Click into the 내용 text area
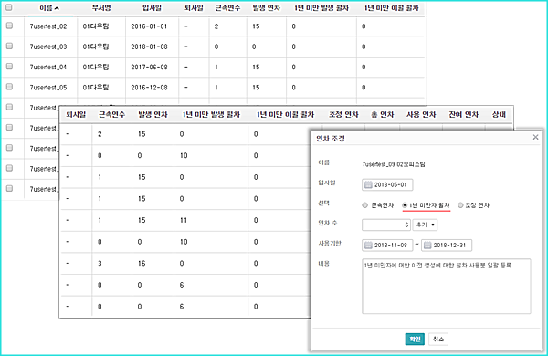Image resolution: width=548 pixels, height=356 pixels. pyautogui.click(x=447, y=286)
